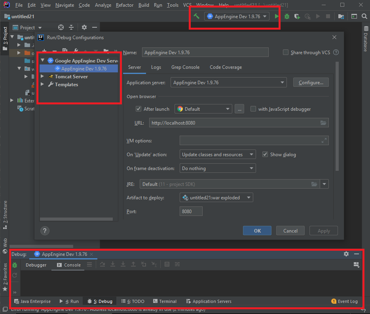Click Cancel button
Viewport: 370px width, 314px height.
click(290, 231)
